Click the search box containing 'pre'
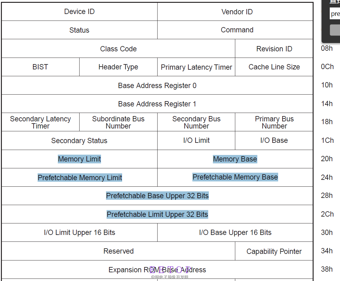The image size is (340, 281). (x=335, y=14)
